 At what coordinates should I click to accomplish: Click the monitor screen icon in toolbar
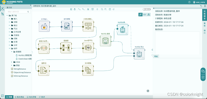(x=93, y=9)
